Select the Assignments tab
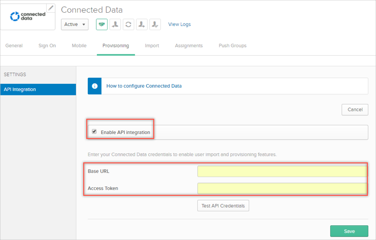Image resolution: width=376 pixels, height=240 pixels. [x=189, y=46]
